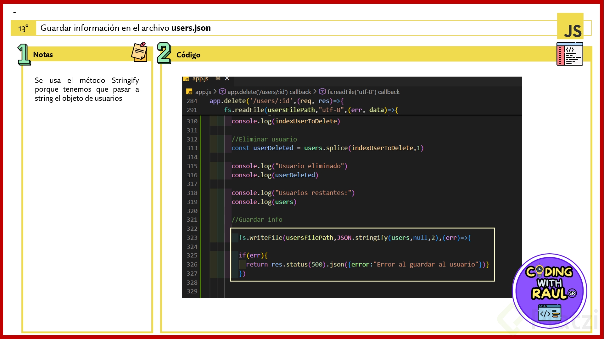604x339 pixels.
Task: Click line number 323 in the gutter
Action: point(192,238)
